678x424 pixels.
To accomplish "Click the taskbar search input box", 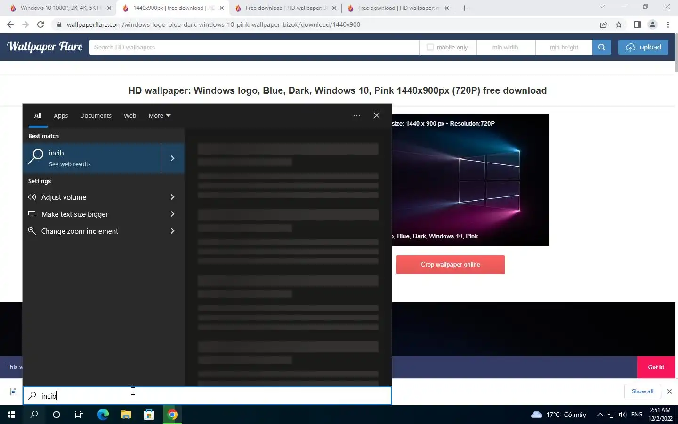I will (x=207, y=396).
